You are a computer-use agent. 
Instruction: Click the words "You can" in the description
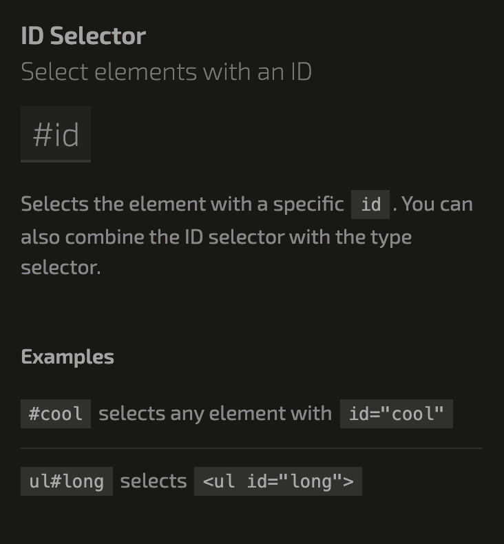(x=437, y=205)
